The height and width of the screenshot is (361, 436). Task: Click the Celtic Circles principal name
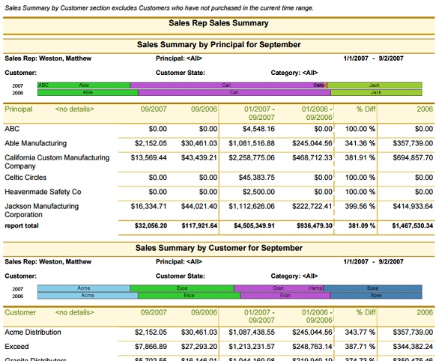[25, 178]
